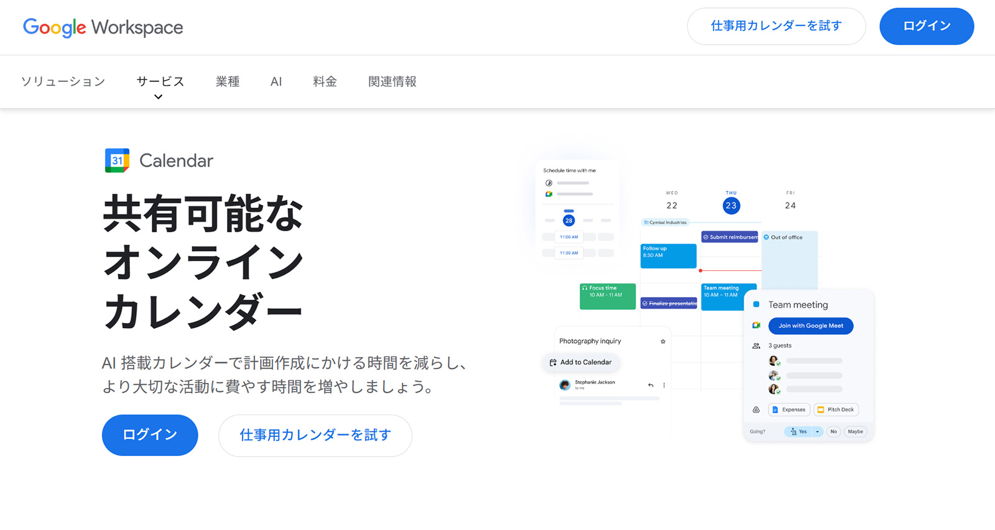Open the Follow up 8:30 AM event
Screen dimensions: 995x530
[669, 256]
